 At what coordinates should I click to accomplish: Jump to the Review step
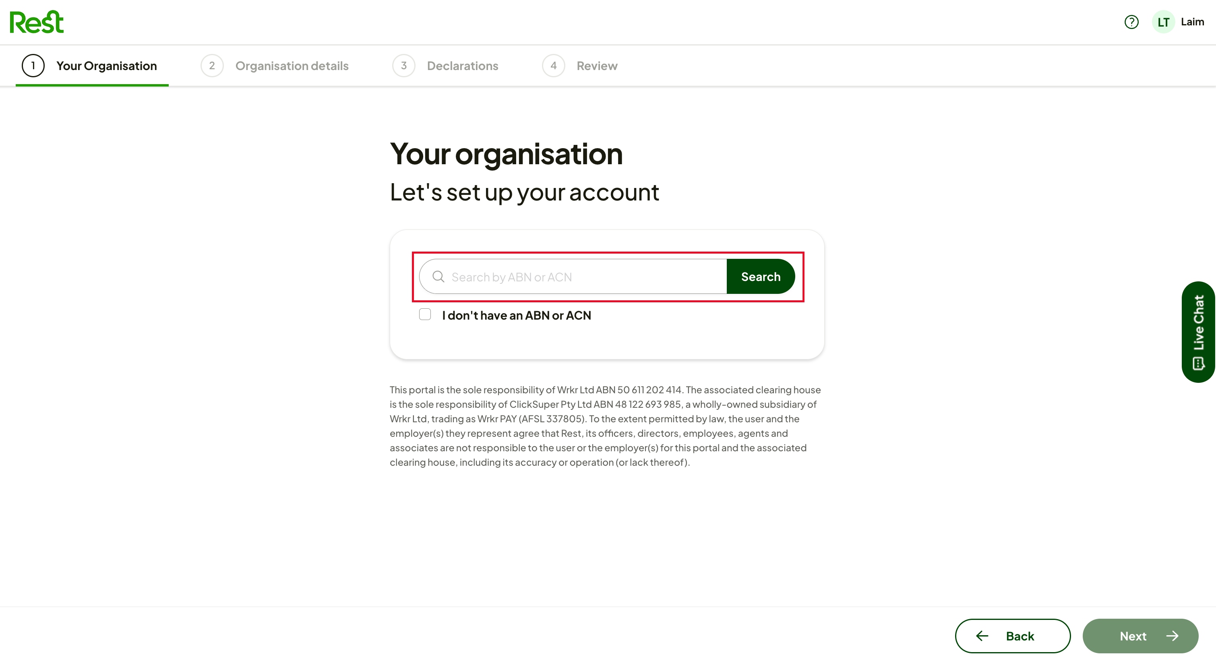pyautogui.click(x=580, y=66)
